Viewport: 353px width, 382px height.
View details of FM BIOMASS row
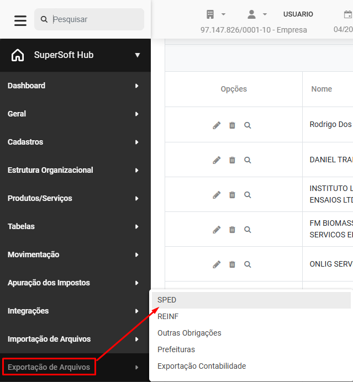click(247, 230)
